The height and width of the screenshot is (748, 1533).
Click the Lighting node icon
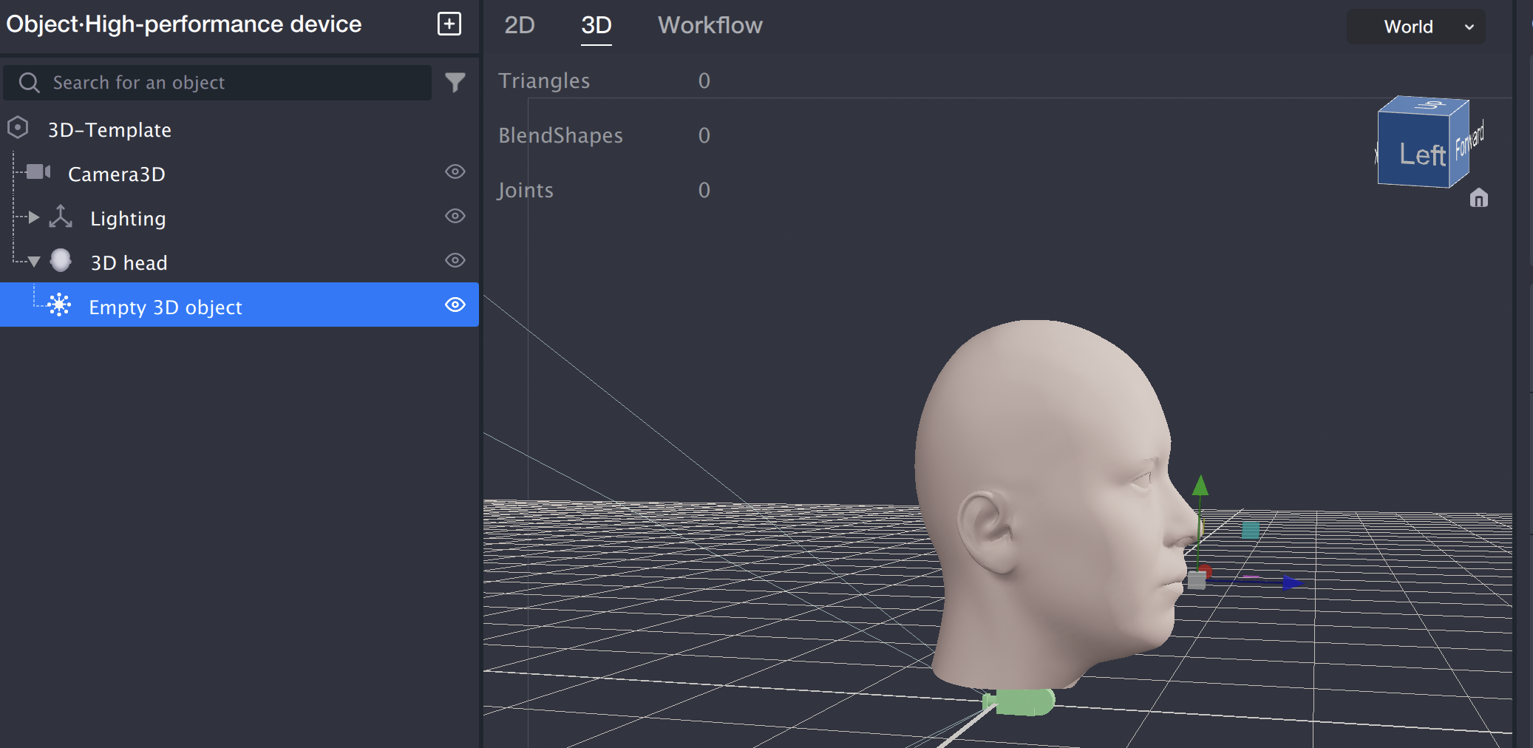(61, 217)
